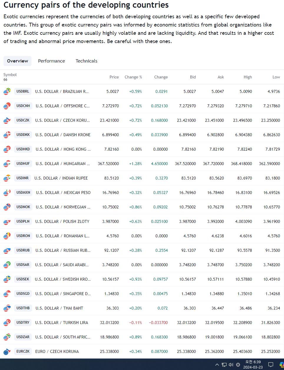Switch to the Overview tab
Image resolution: width=284 pixels, height=370 pixels.
pos(18,61)
